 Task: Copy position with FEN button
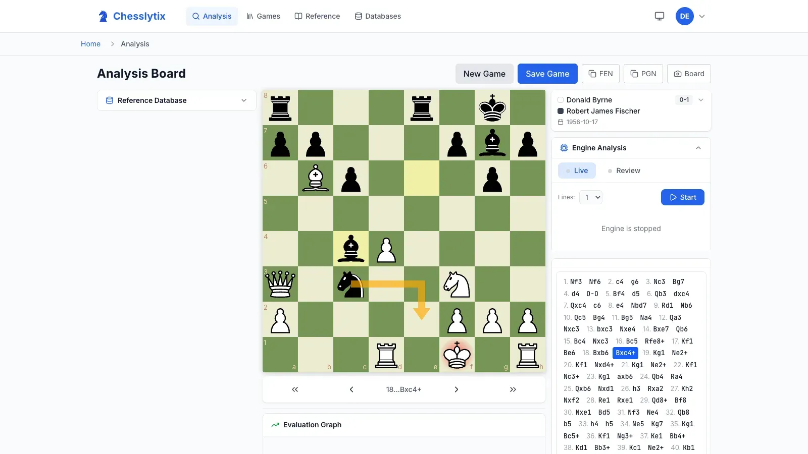pos(600,74)
